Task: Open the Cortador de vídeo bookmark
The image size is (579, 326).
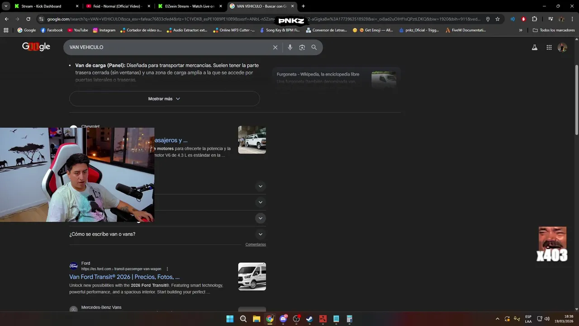Action: [141, 30]
